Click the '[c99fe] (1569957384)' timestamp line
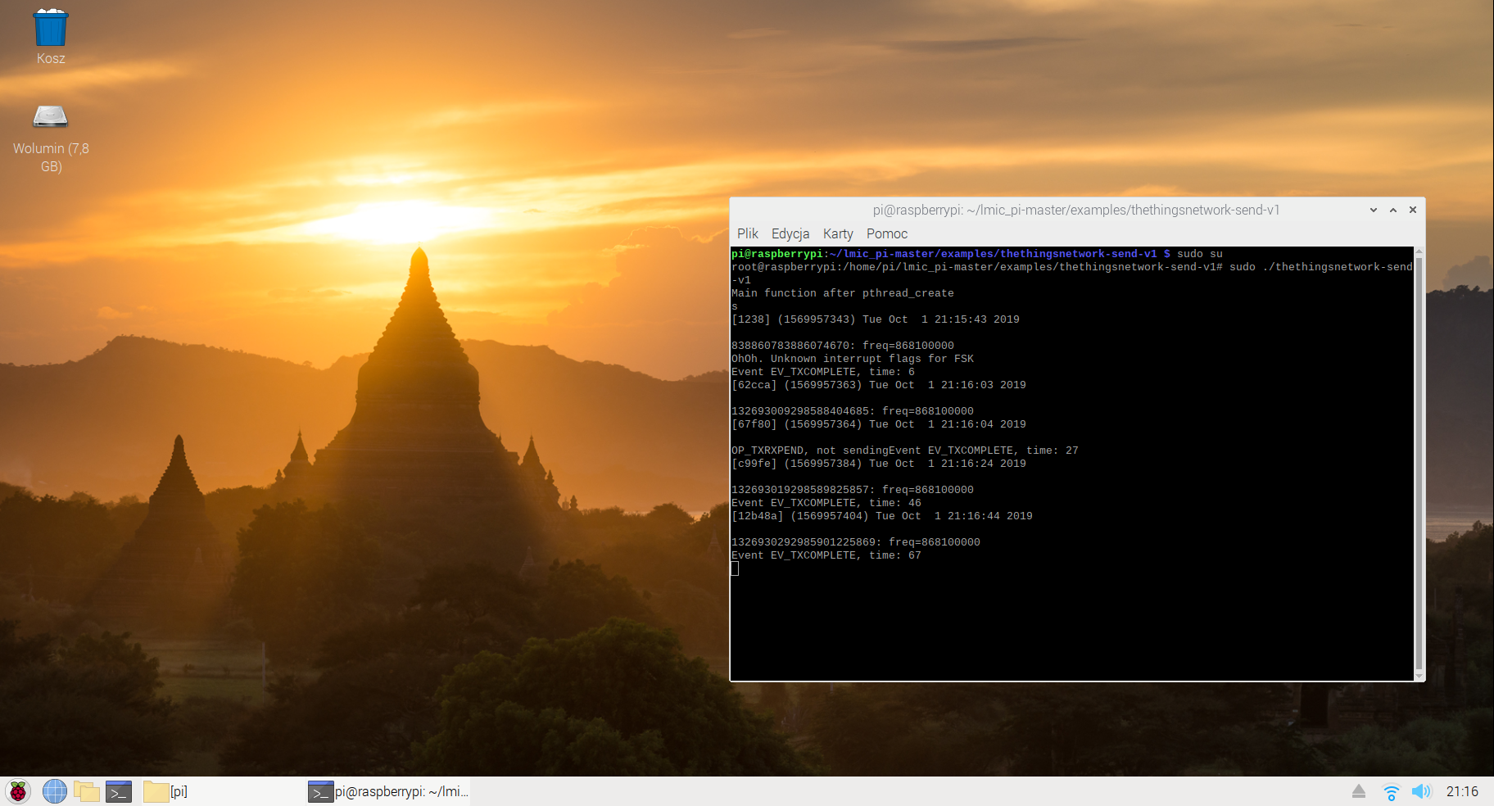The width and height of the screenshot is (1494, 806). click(x=879, y=464)
